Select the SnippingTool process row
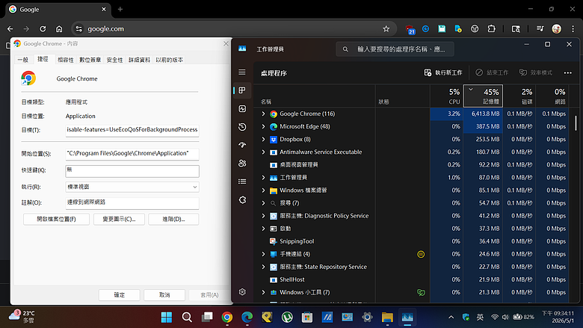 [410, 241]
